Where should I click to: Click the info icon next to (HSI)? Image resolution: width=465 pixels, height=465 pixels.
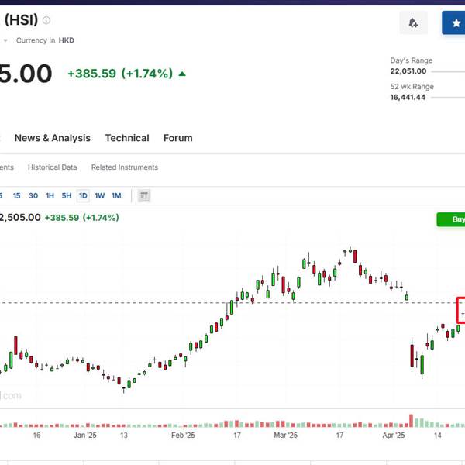(x=46, y=20)
